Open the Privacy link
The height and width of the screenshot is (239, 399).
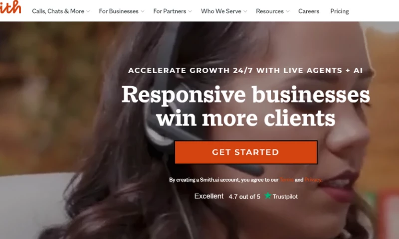(x=313, y=180)
